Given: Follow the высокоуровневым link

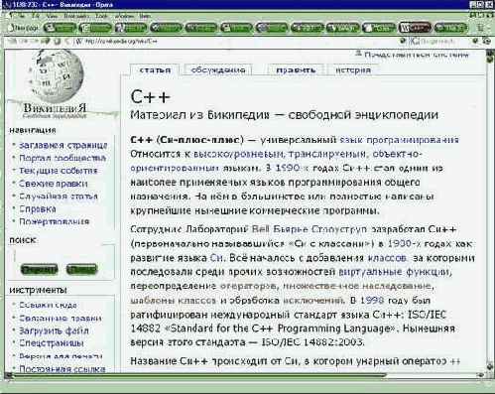Looking at the screenshot, I should point(238,154).
